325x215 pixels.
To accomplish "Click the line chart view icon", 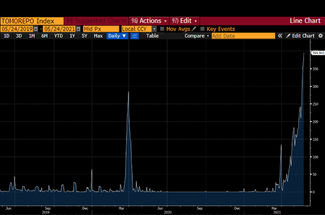I will click(x=135, y=36).
